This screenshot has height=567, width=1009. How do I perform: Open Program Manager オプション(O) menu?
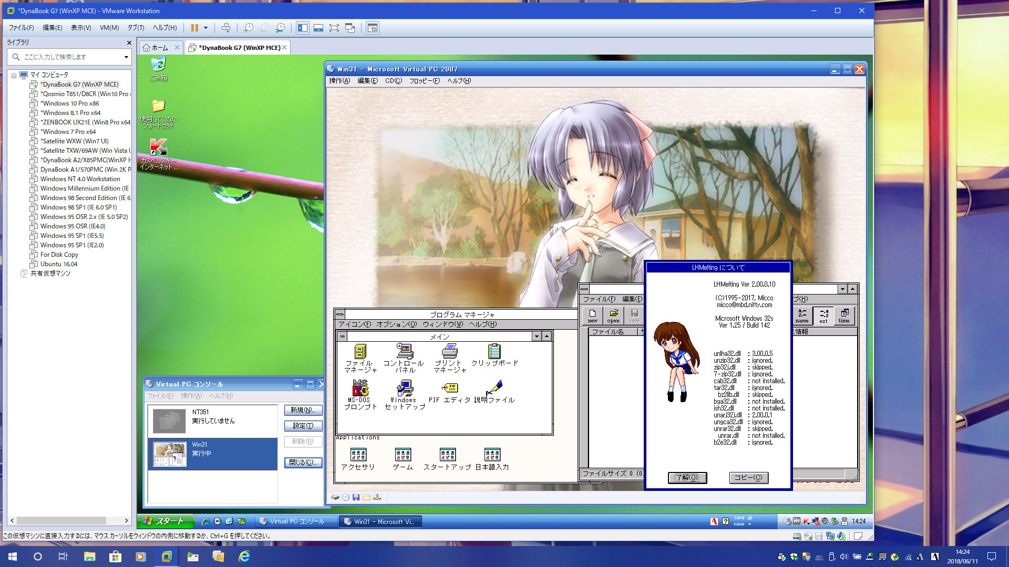pos(396,324)
